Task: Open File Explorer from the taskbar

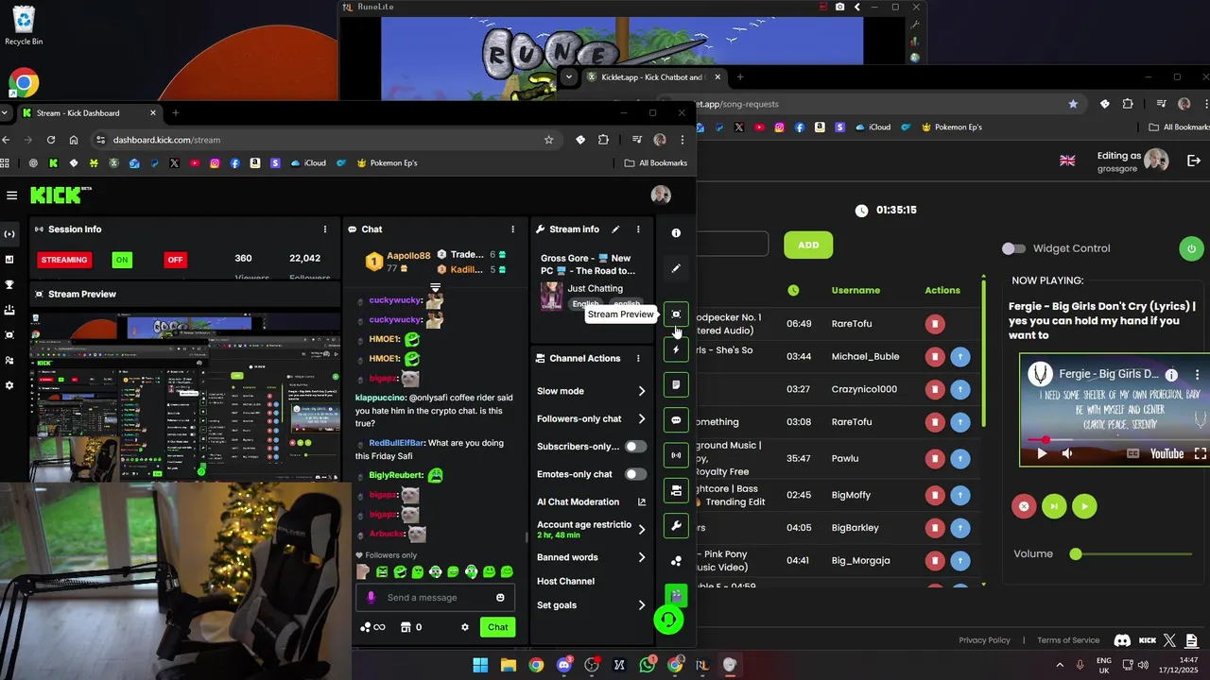Action: (x=508, y=665)
